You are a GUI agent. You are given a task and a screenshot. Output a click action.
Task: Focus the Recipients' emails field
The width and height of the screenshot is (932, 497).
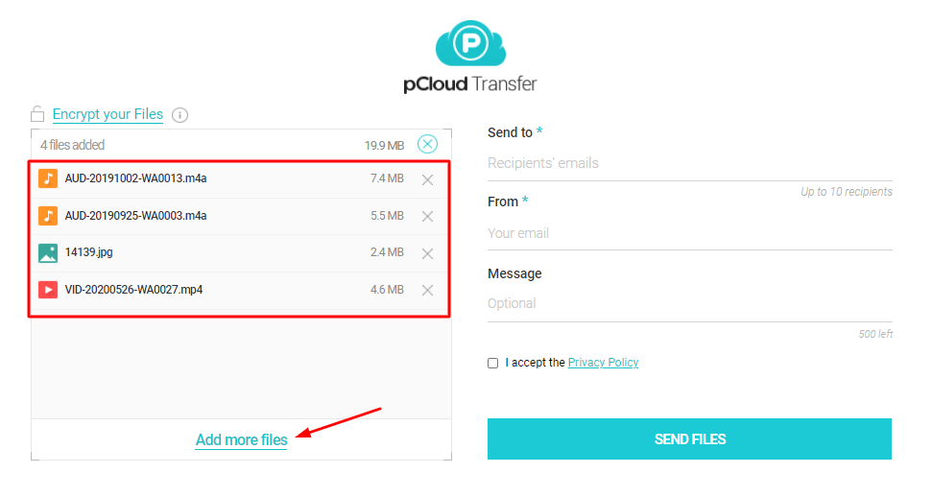pyautogui.click(x=689, y=163)
